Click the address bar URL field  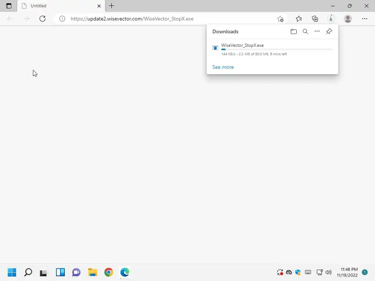pyautogui.click(x=171, y=19)
